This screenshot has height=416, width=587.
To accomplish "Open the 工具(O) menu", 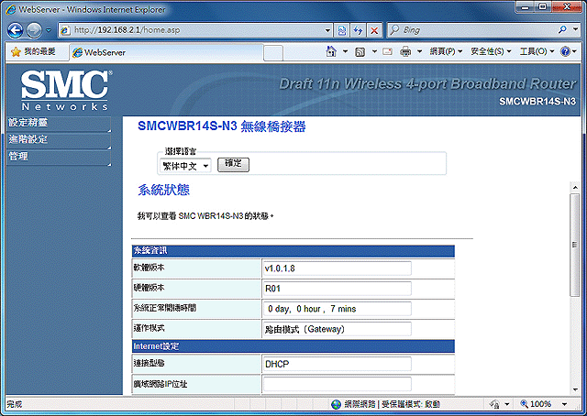I will [x=537, y=51].
